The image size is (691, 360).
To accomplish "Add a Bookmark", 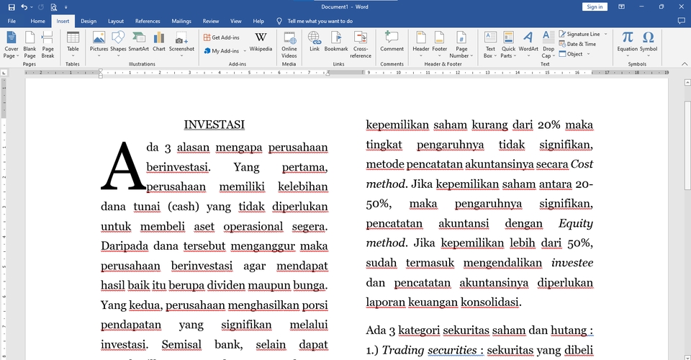I will [336, 42].
